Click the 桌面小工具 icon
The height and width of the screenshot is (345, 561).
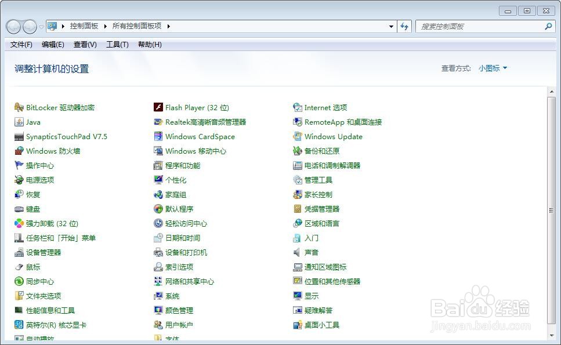click(x=297, y=325)
